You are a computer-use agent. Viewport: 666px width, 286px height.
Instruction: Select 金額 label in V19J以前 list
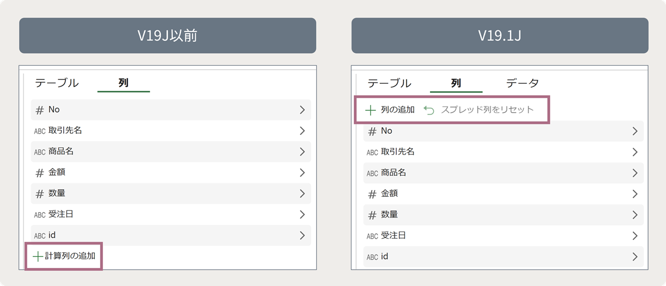coord(57,172)
